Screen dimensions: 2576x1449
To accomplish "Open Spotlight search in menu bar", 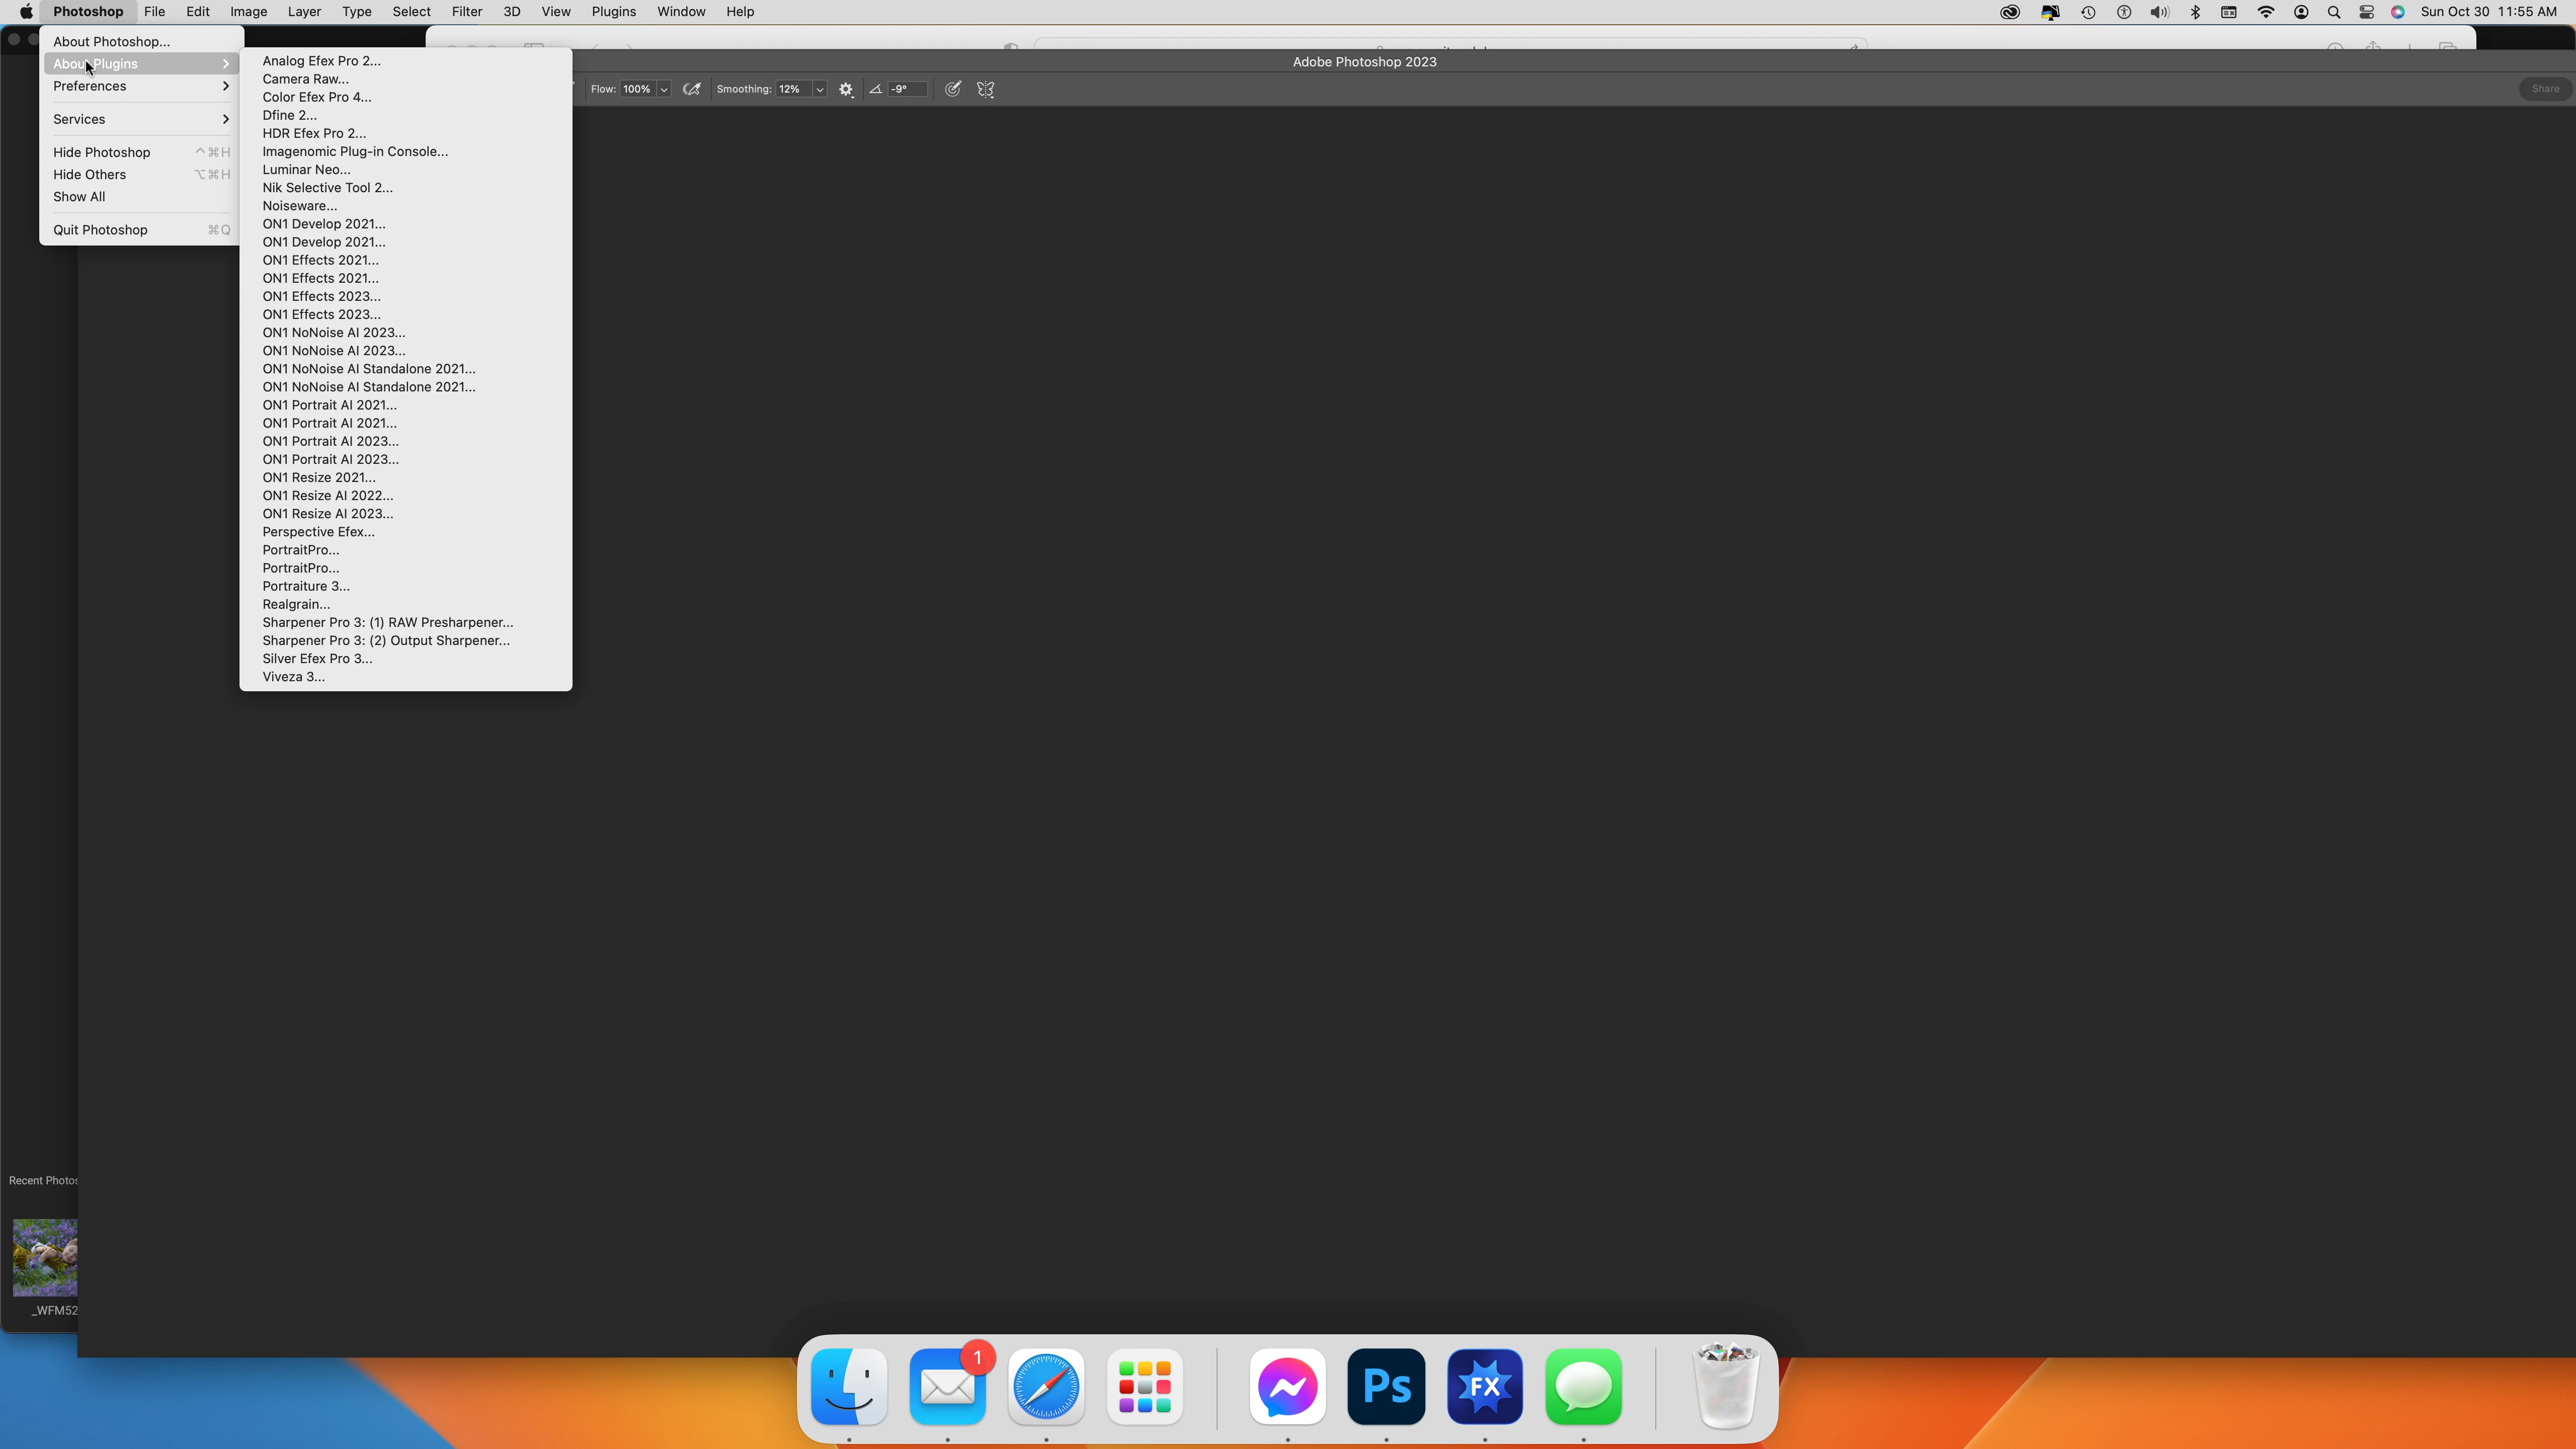I will pyautogui.click(x=2334, y=12).
